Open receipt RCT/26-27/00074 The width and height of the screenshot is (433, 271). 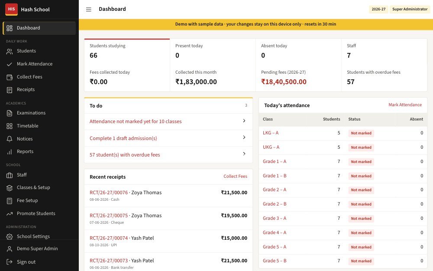[x=109, y=238]
